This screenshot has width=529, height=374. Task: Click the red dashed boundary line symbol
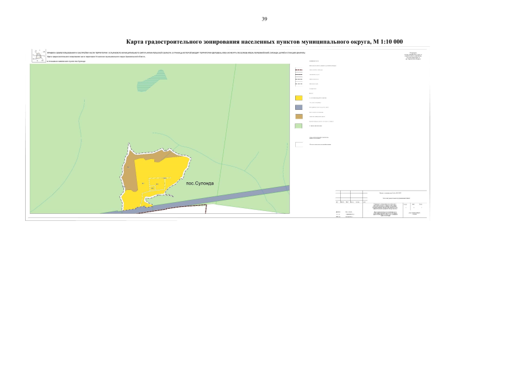coord(299,70)
